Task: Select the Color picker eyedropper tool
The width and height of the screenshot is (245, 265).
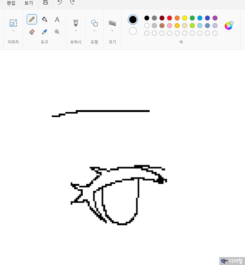Action: (44, 32)
